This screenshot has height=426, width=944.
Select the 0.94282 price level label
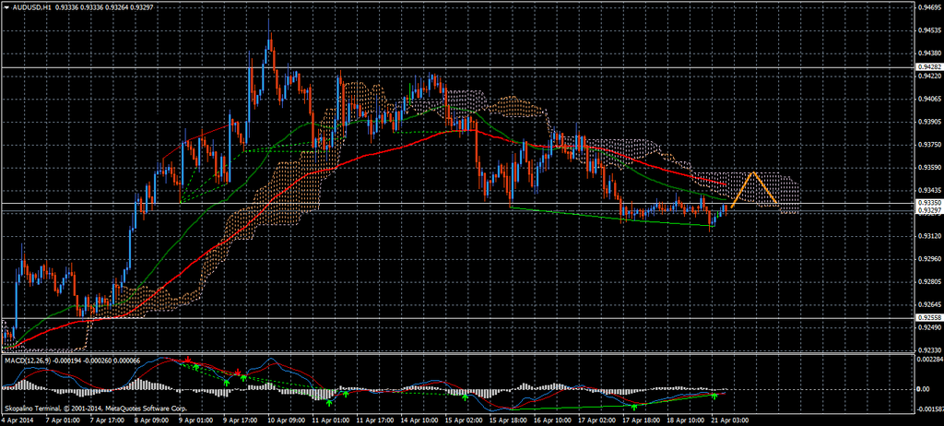[x=928, y=67]
